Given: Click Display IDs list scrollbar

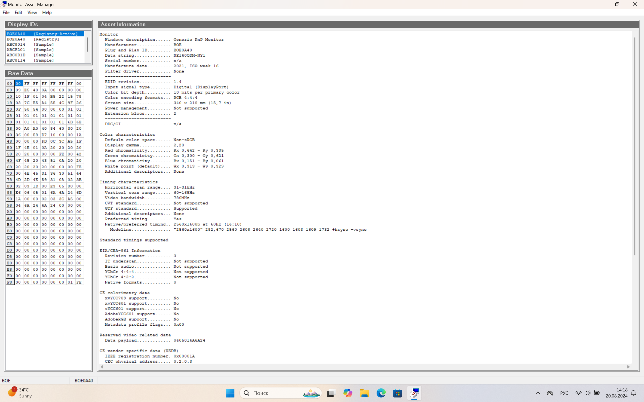Looking at the screenshot, I should pos(88,45).
